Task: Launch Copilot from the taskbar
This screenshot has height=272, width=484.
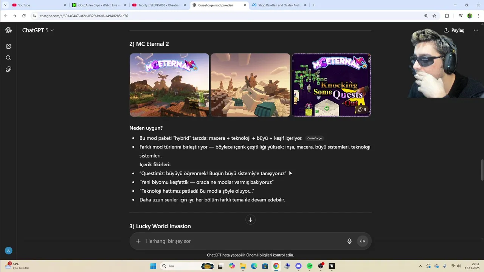Action: point(232,266)
